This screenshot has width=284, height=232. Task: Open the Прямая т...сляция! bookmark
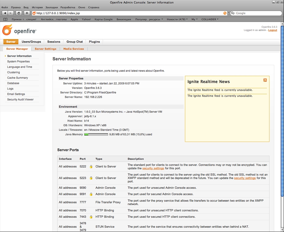tap(24, 19)
